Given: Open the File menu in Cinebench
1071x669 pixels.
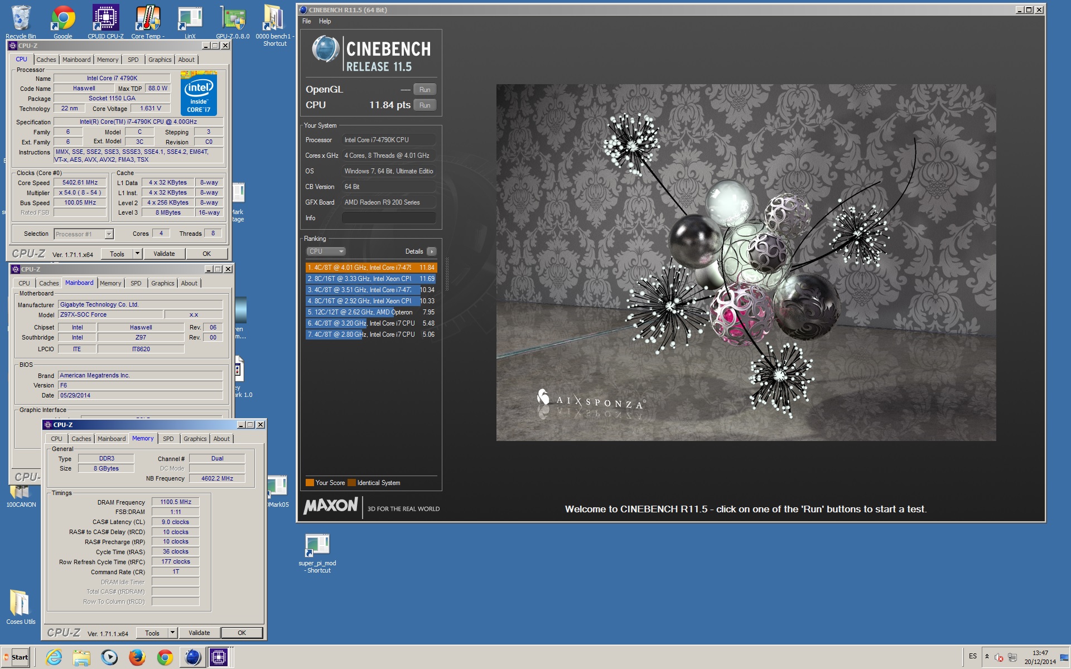Looking at the screenshot, I should [307, 21].
